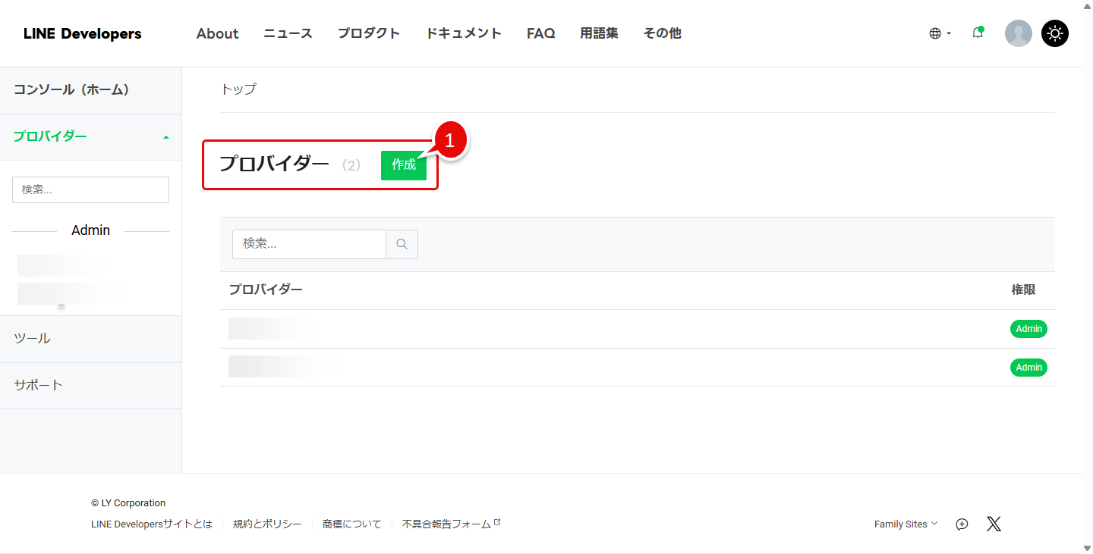
Task: Click the external link icon on 不具合報告フォーム
Action: point(498,520)
